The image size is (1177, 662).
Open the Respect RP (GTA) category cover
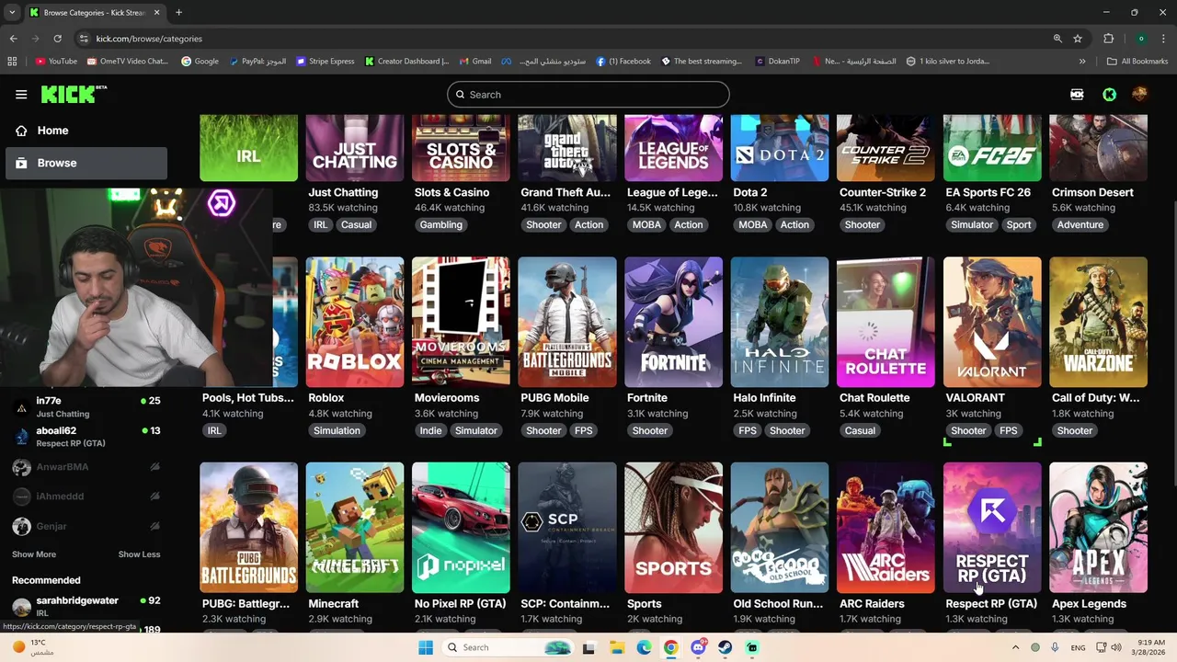tap(992, 528)
